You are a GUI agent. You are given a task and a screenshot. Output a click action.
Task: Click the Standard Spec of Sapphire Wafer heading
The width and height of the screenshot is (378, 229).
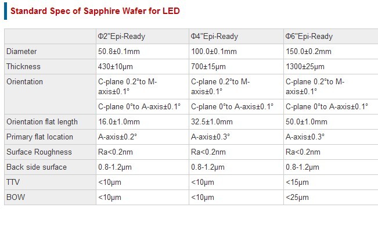95,11
